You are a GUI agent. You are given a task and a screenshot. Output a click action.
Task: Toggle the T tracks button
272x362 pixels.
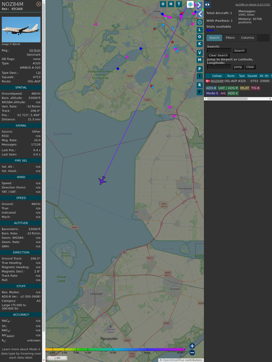(178, 4)
